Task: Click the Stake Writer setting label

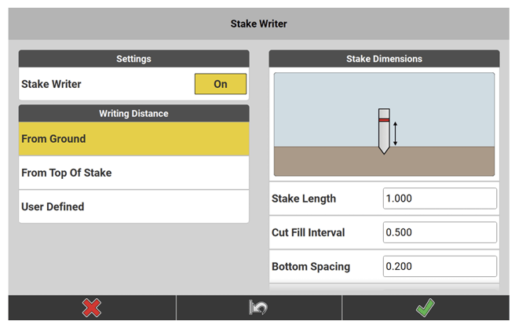Action: click(51, 84)
